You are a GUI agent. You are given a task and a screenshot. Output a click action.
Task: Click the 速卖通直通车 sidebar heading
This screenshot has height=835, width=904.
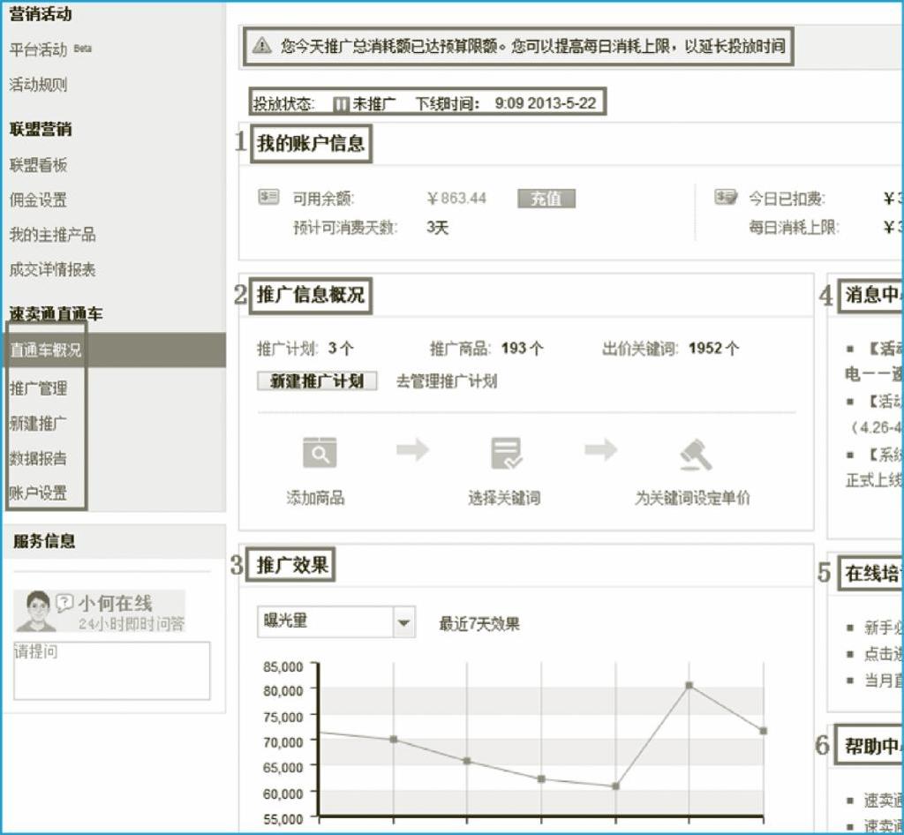(56, 313)
